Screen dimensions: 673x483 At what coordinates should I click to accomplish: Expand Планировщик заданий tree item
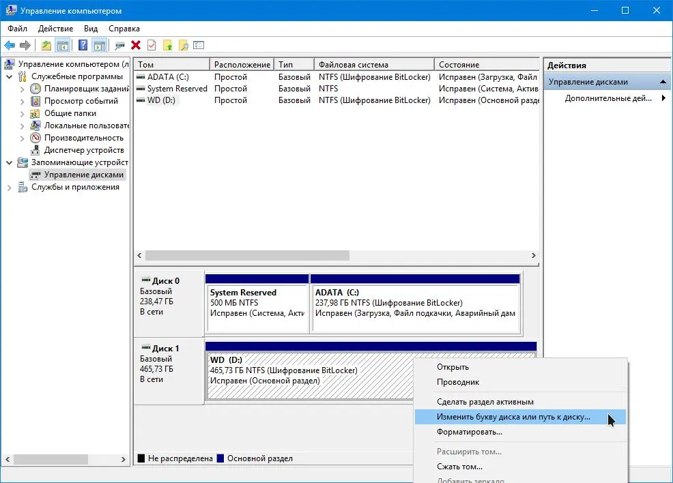point(23,89)
